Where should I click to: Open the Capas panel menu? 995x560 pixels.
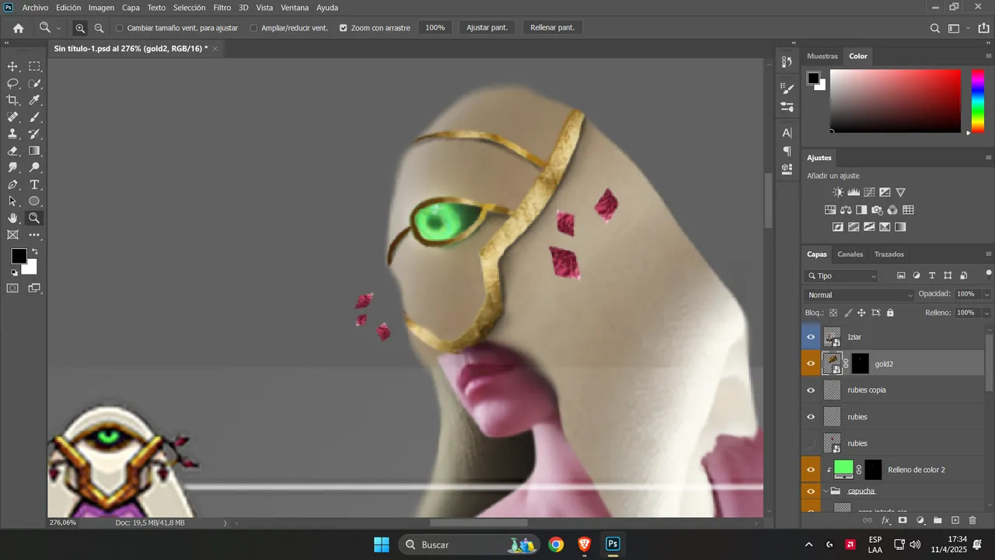[x=988, y=254]
